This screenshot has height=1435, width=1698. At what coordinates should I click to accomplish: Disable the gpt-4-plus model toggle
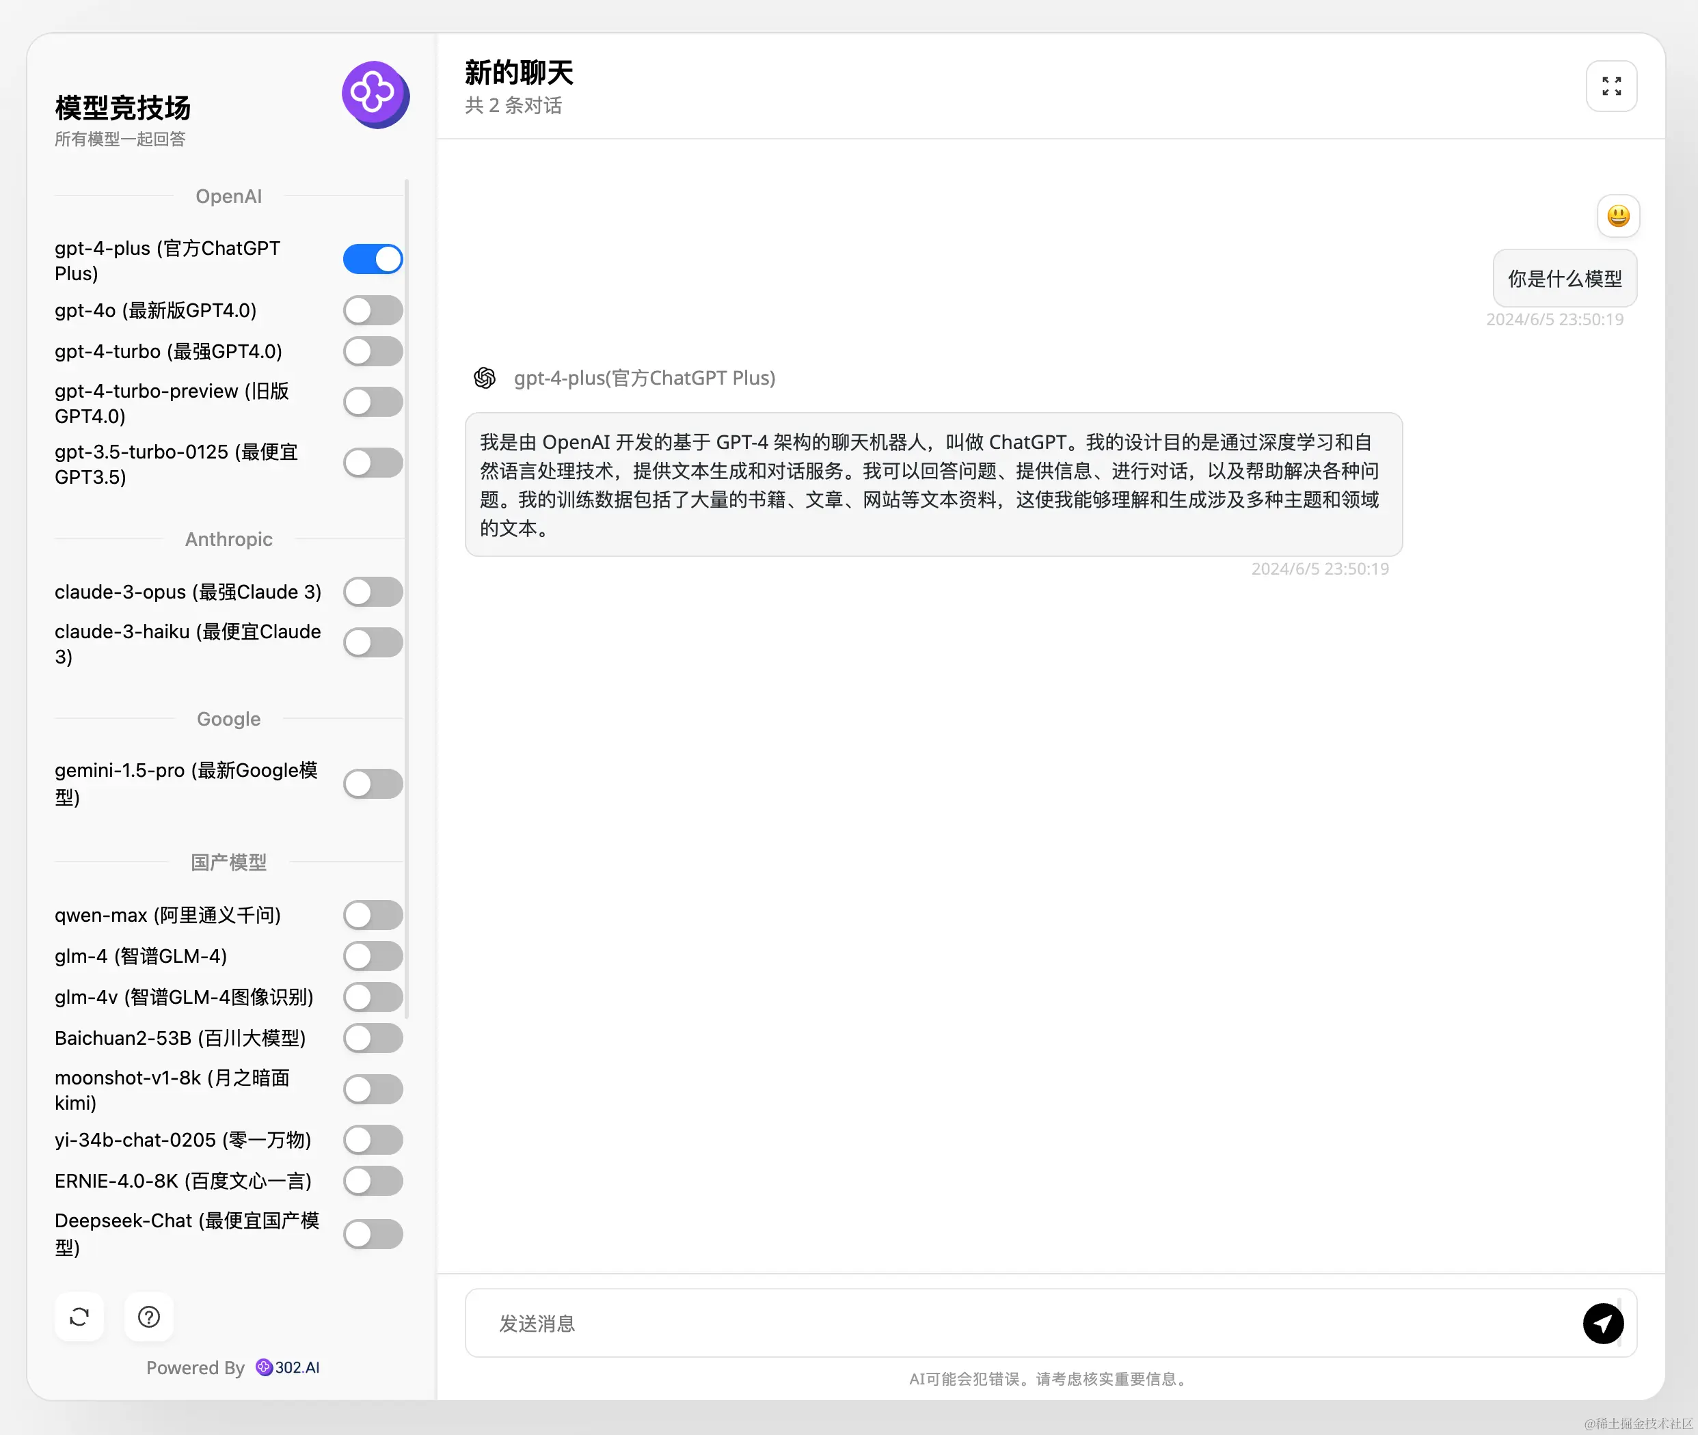coord(373,260)
